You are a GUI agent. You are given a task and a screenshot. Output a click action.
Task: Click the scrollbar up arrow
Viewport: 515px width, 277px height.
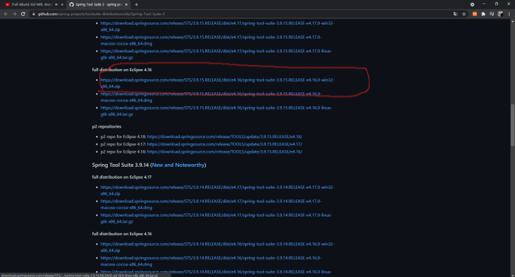[x=512, y=21]
